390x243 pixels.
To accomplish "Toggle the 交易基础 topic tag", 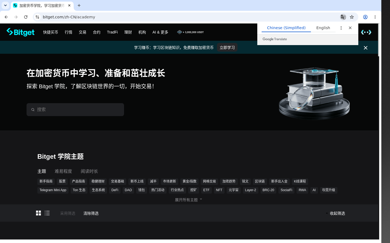I will pos(118,181).
